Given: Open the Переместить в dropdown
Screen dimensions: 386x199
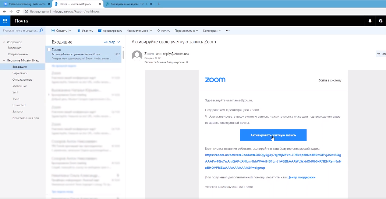Looking at the screenshot, I should (x=186, y=31).
